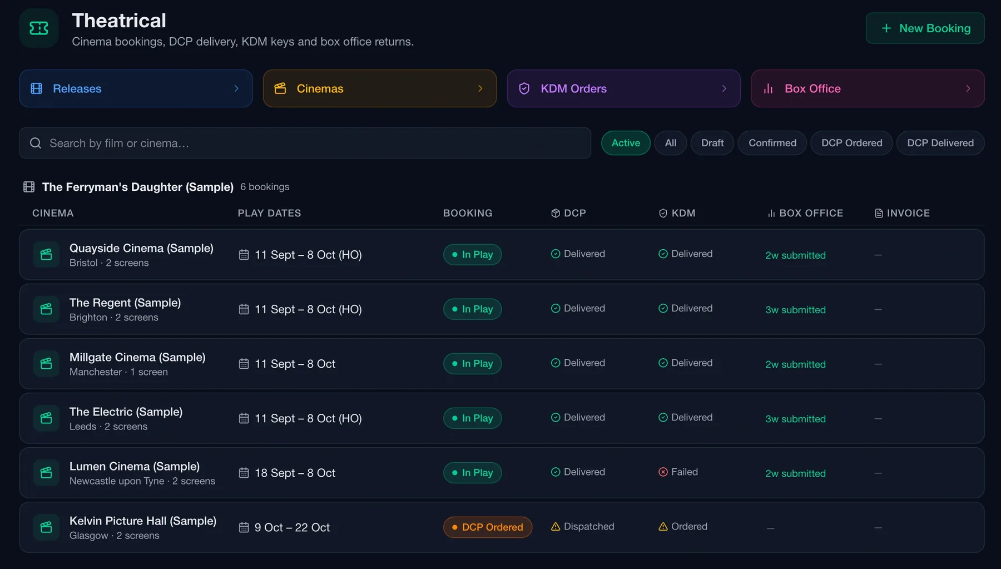Open 3w submitted for The Regent
The width and height of the screenshot is (1001, 569).
coord(795,310)
